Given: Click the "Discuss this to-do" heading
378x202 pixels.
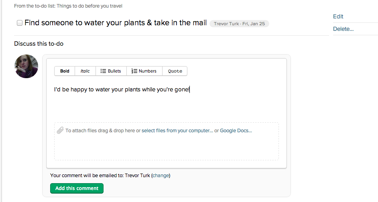Looking at the screenshot, I should [39, 43].
